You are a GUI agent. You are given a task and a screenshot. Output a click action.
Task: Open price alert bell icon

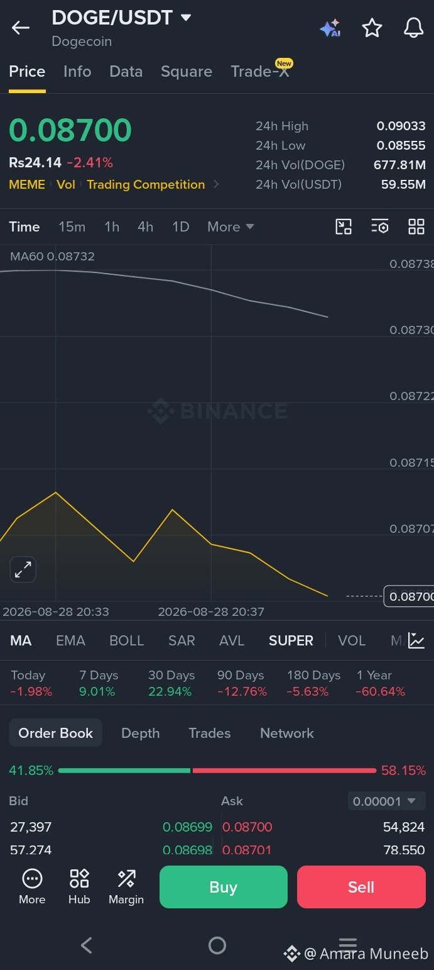tap(413, 28)
